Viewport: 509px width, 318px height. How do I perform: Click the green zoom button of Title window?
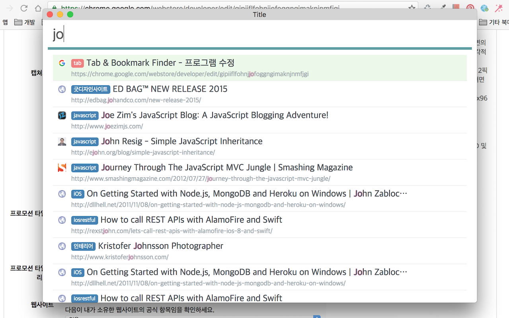tap(70, 15)
